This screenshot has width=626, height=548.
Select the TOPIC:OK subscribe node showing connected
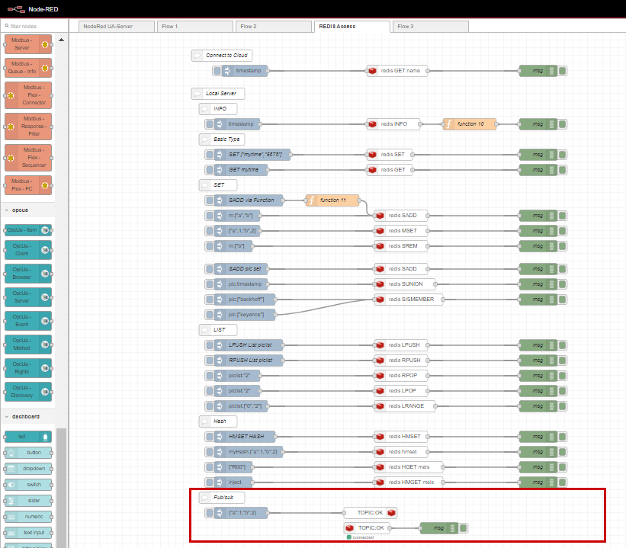(x=367, y=528)
